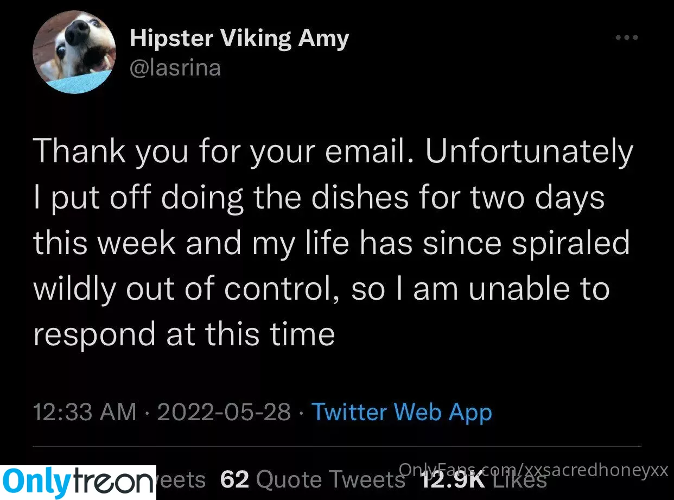Click the 2022-05-28 date
Viewport: 674px width, 500px height.
(x=224, y=412)
